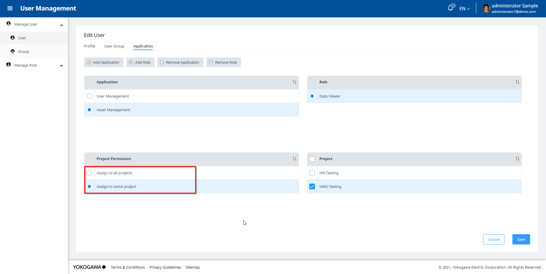
Task: Sort the Application table column
Action: point(294,82)
